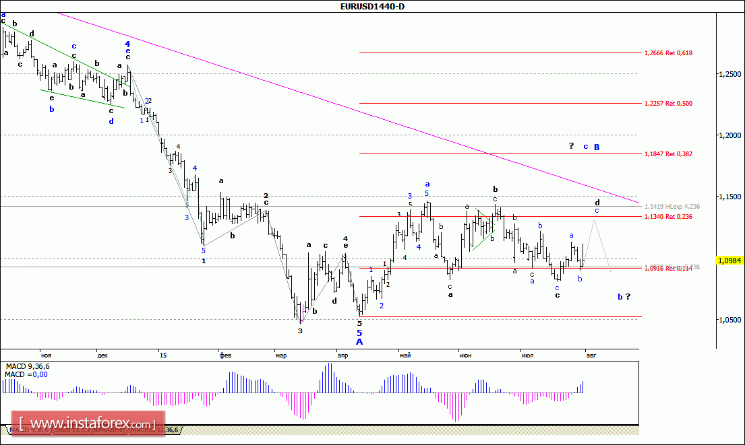Click the 'ноя' month label on time axis
The width and height of the screenshot is (745, 445).
tap(46, 355)
